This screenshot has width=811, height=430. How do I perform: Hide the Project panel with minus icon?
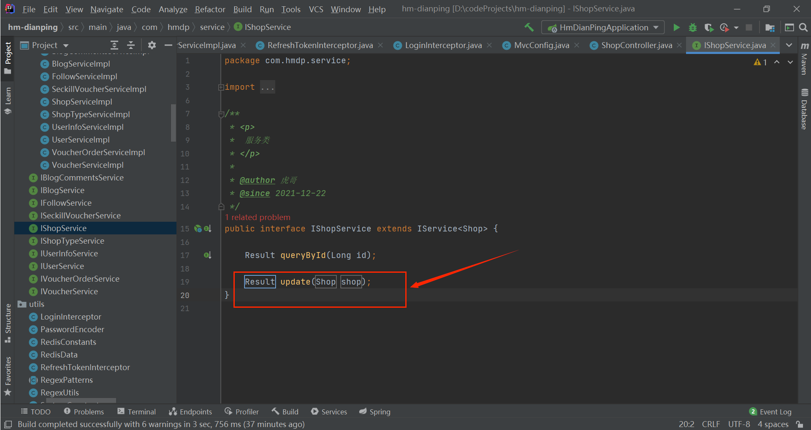coord(168,45)
